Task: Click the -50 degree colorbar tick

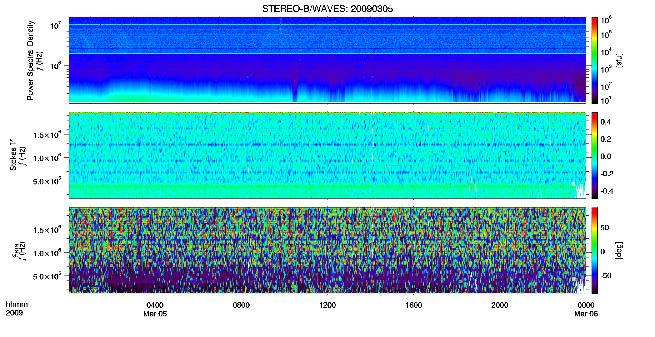Action: pyautogui.click(x=606, y=276)
